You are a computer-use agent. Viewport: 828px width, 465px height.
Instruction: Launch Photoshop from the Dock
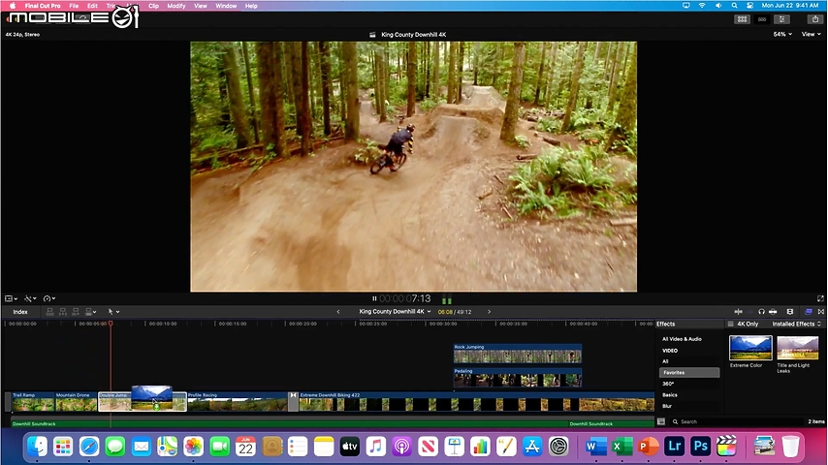point(701,446)
